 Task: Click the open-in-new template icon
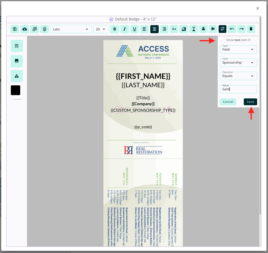(x=34, y=29)
